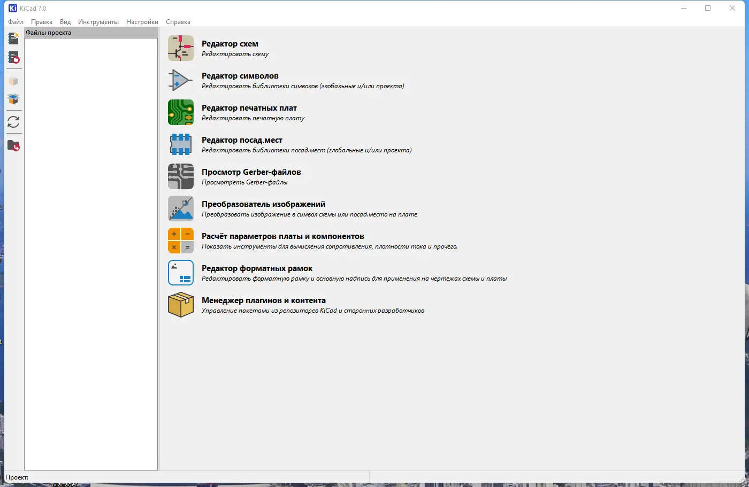Launch the schematic editor via its transistor icon

pyautogui.click(x=181, y=48)
